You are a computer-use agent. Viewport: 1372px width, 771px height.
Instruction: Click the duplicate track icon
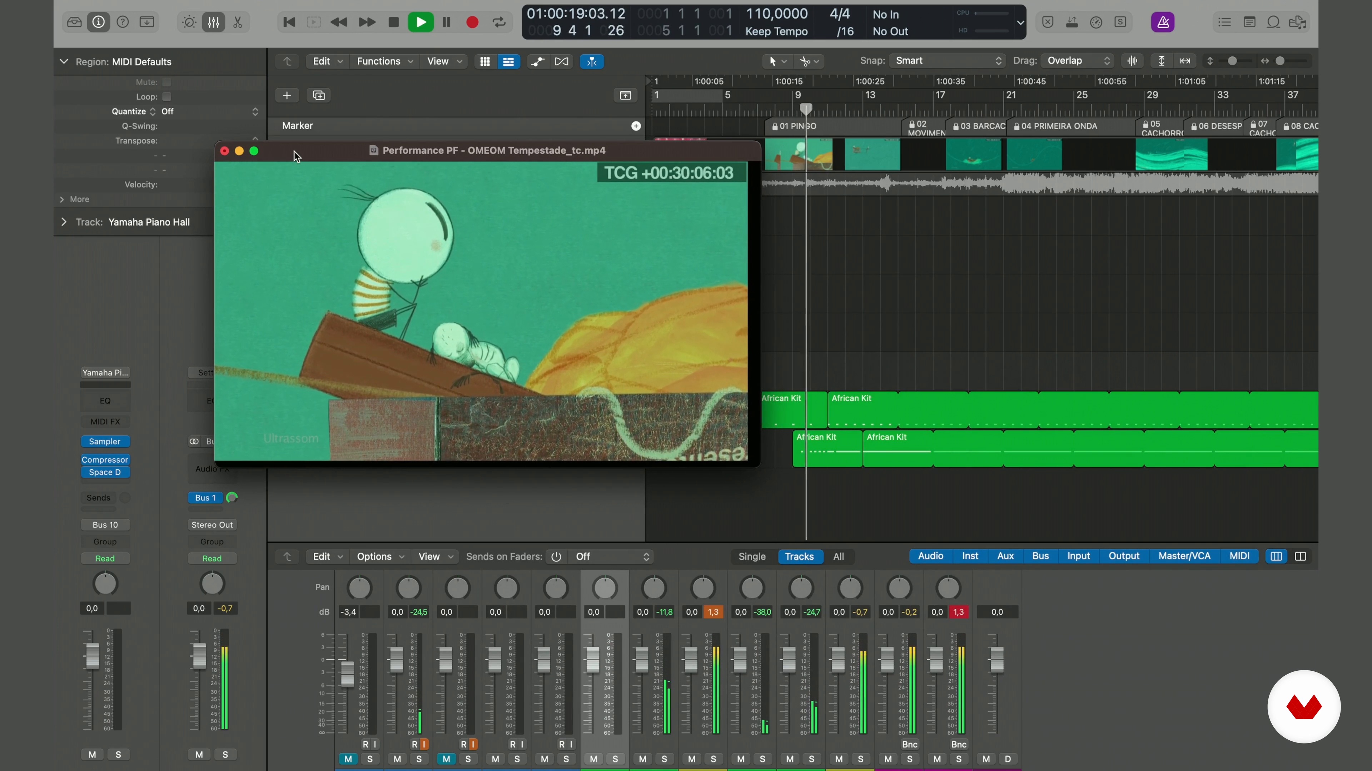(319, 95)
